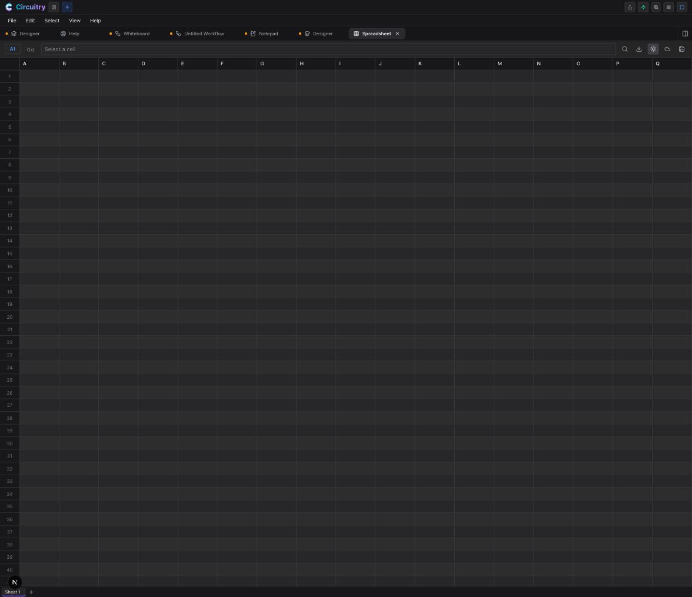This screenshot has width=692, height=597.
Task: Select row 5 header
Action: [9, 127]
